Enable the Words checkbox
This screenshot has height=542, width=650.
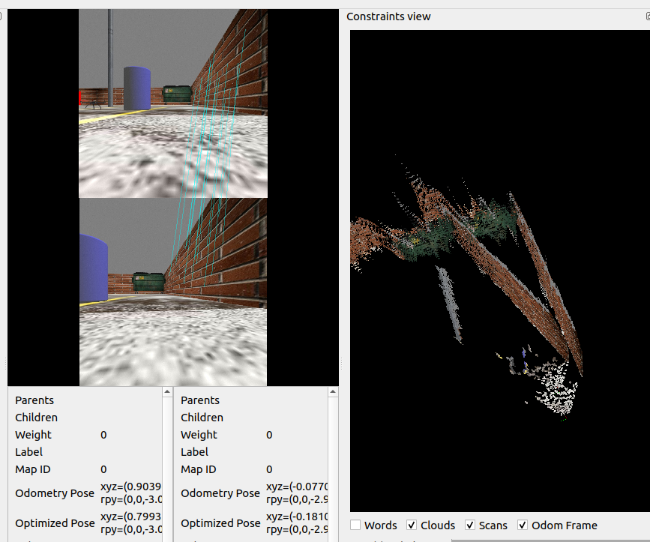[x=356, y=526]
